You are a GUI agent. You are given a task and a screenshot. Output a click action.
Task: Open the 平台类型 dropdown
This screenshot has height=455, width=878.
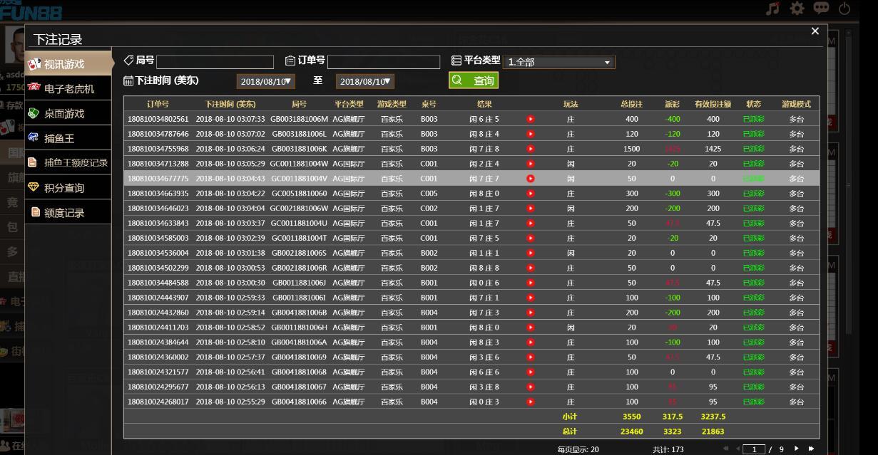559,62
